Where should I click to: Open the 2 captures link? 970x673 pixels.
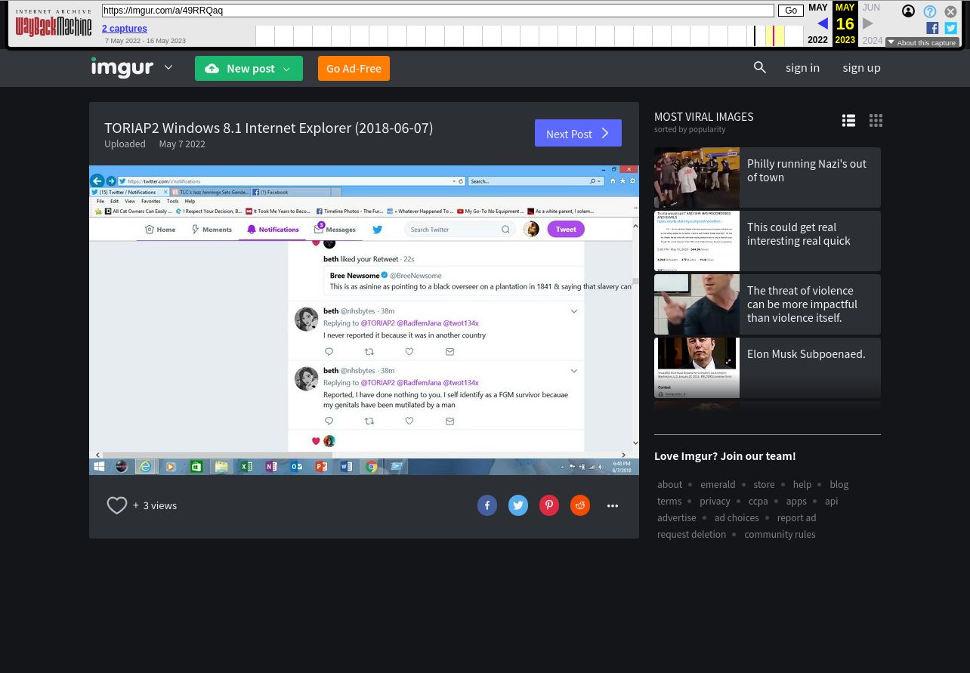[125, 29]
